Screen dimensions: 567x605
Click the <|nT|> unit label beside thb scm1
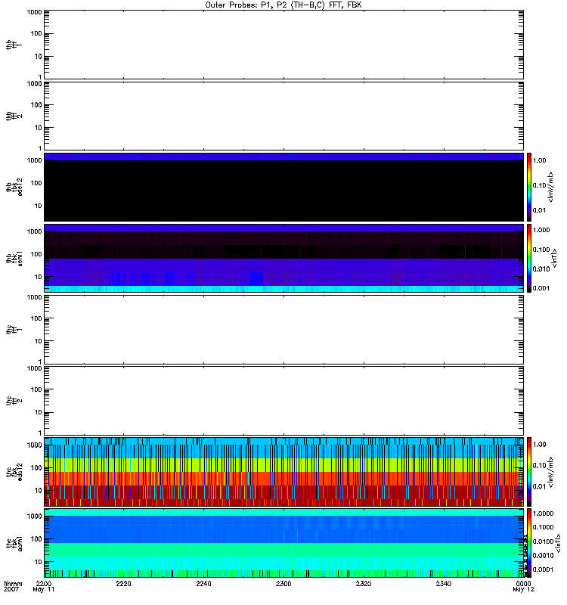[554, 258]
